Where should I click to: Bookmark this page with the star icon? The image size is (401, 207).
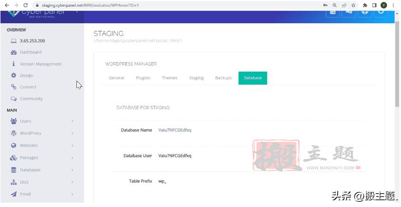coord(353,5)
